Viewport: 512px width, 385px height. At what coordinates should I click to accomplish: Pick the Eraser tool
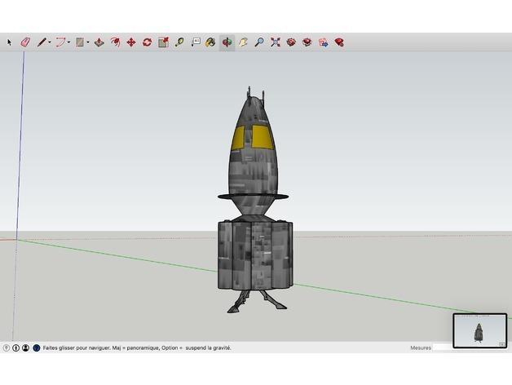25,42
